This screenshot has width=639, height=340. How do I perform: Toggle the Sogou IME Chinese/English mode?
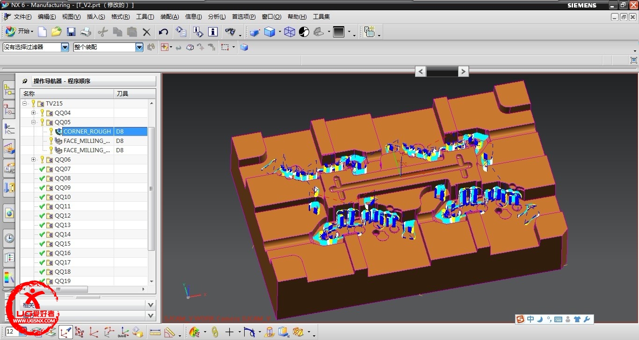[x=530, y=319]
